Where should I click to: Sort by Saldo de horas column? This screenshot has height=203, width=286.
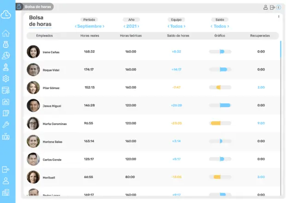(176, 36)
